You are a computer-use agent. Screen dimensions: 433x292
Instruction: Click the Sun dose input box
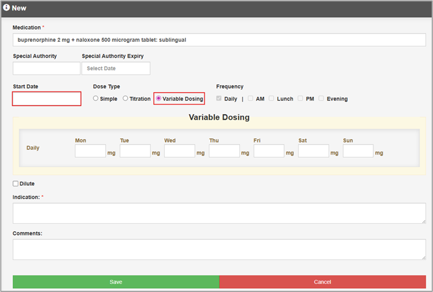358,151
